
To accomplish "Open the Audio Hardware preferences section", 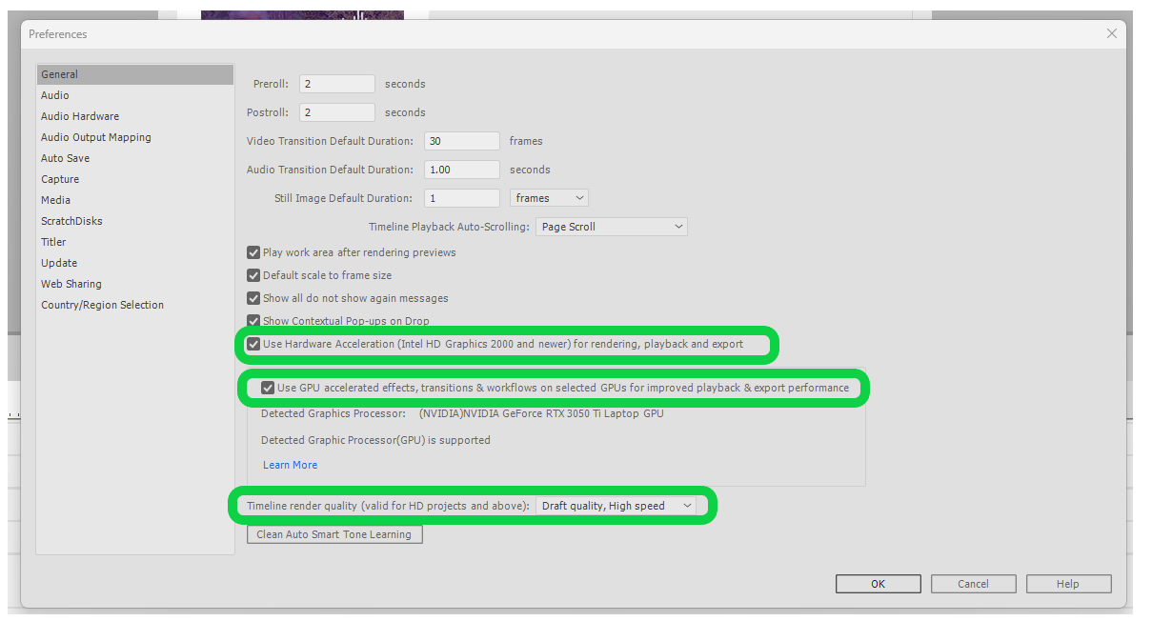I will (79, 116).
